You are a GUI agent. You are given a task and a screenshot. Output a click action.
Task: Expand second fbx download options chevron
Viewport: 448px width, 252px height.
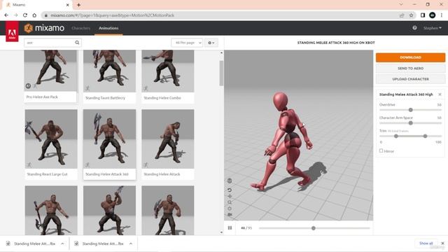pos(131,244)
